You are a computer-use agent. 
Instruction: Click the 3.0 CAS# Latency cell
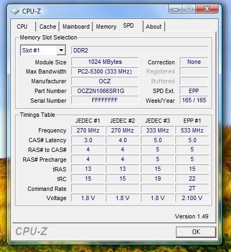pyautogui.click(x=88, y=140)
